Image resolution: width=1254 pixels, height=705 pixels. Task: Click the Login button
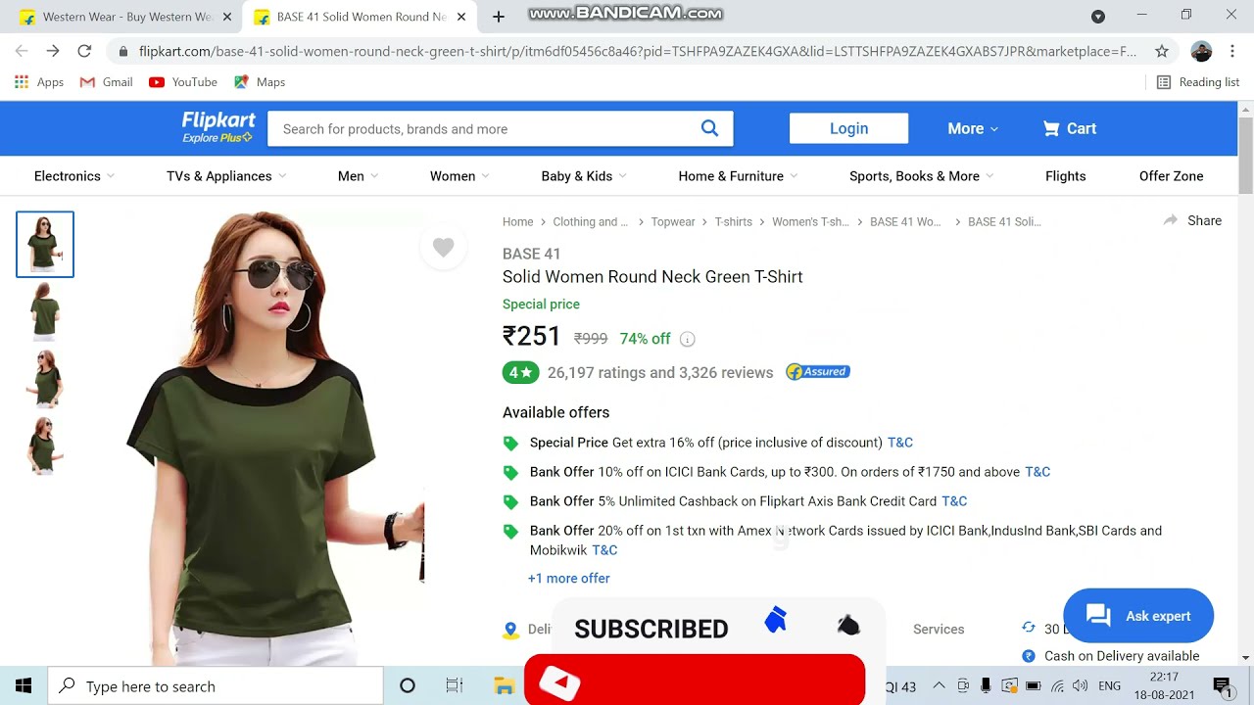point(848,128)
